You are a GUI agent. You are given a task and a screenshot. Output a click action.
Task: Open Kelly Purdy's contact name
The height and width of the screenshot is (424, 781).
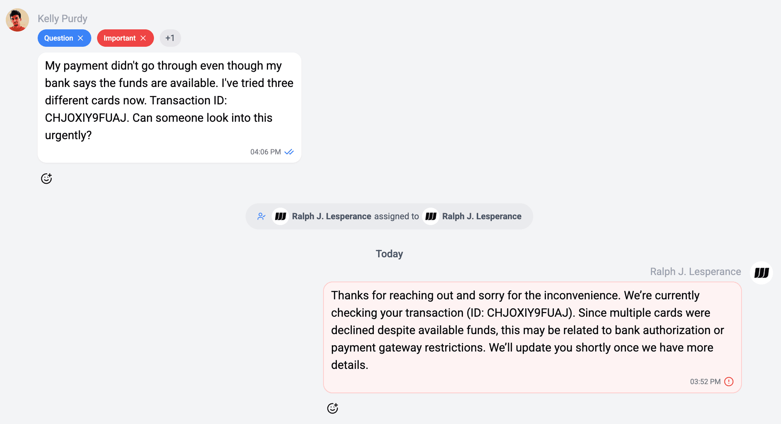click(62, 18)
